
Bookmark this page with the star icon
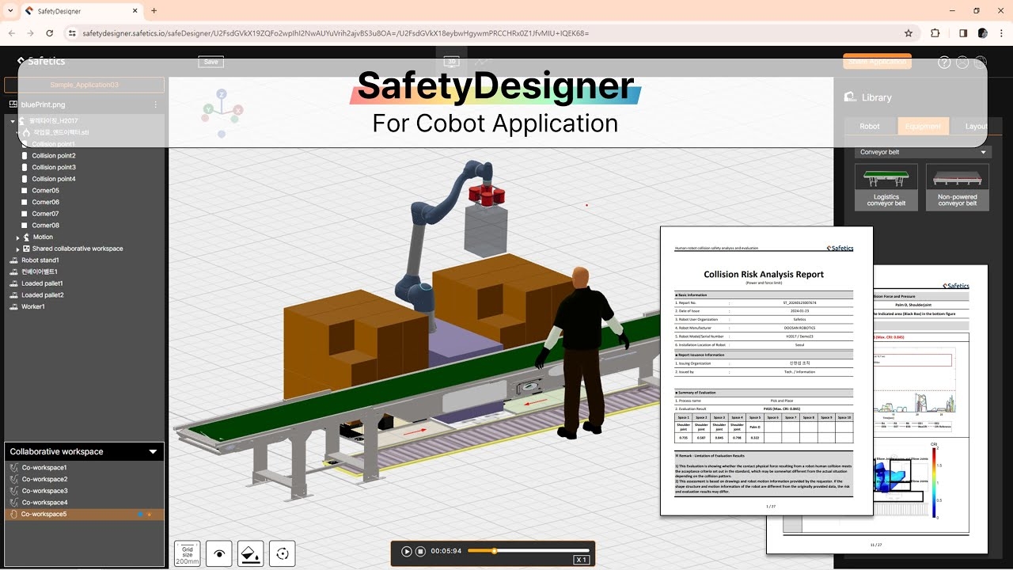coord(909,33)
